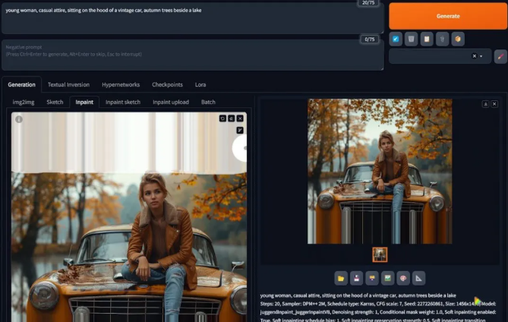508x322 pixels.
Task: Open the Textual Inversion tab
Action: coord(68,84)
